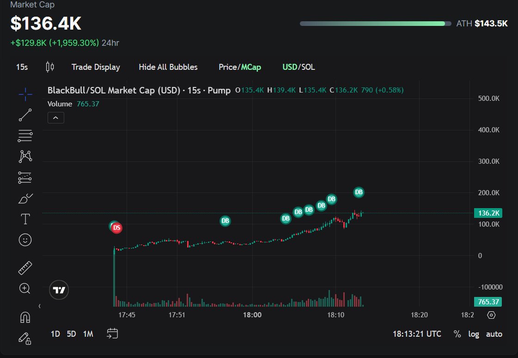Viewport: 518px width, 358px height.
Task: Open the zoom-in tool
Action: pyautogui.click(x=25, y=288)
